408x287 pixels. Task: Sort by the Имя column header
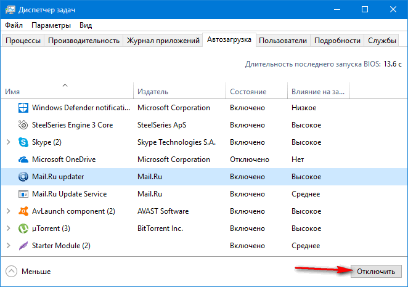click(67, 92)
